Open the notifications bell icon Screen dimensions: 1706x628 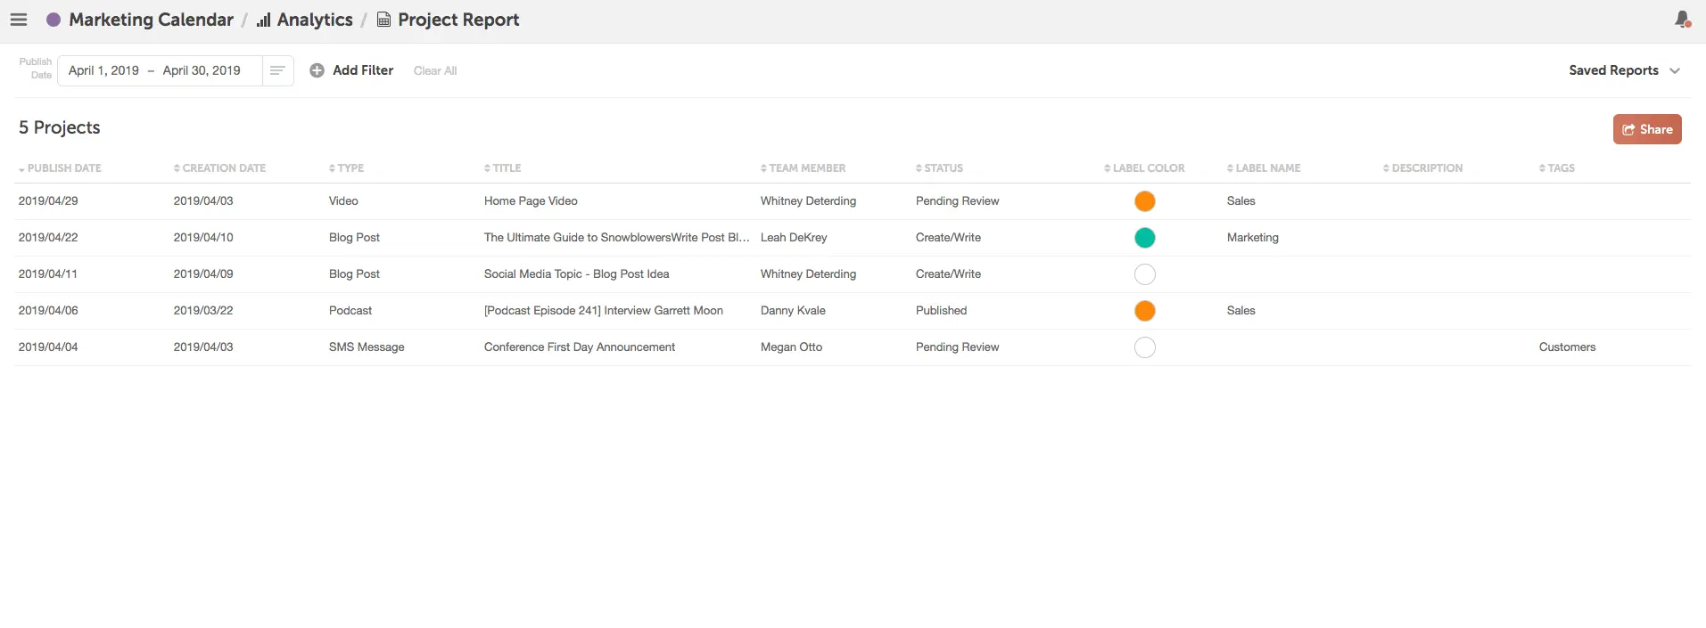pos(1683,20)
